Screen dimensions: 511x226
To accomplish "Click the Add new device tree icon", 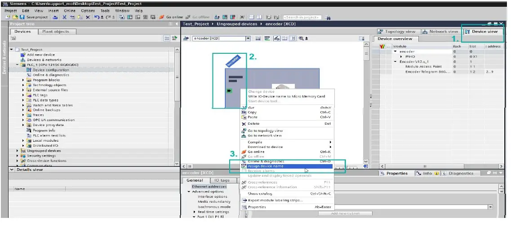I will pyautogui.click(x=23, y=55).
